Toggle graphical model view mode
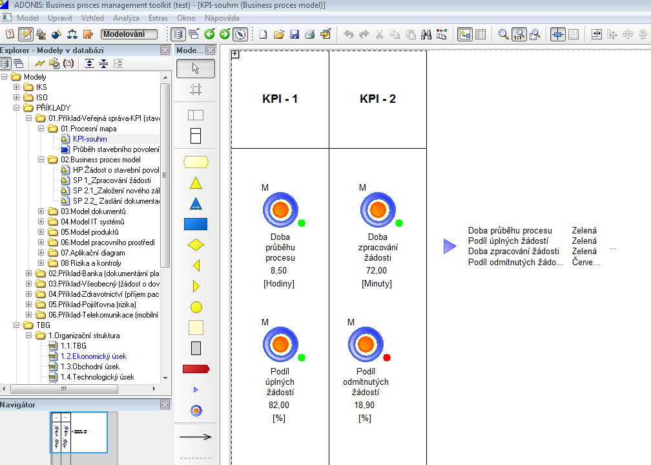The image size is (651, 465). click(x=464, y=34)
